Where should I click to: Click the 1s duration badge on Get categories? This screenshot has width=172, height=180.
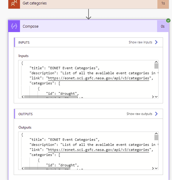pyautogui.click(x=163, y=4)
